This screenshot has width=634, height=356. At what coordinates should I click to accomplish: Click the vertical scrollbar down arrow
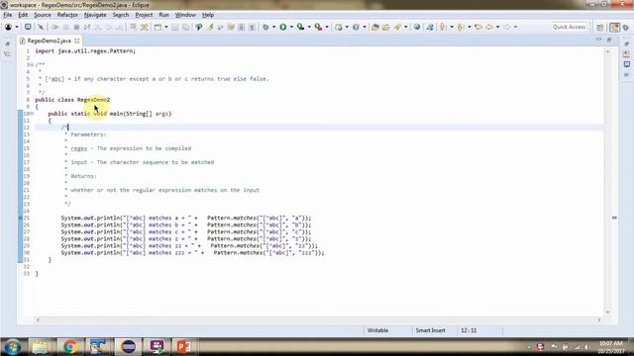[607, 312]
